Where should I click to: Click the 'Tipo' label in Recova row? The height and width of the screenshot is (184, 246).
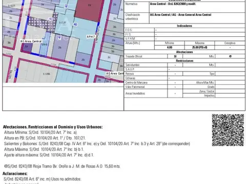[212, 74]
